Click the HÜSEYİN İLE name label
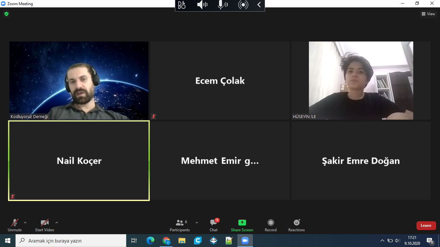Image resolution: width=440 pixels, height=247 pixels. (304, 116)
